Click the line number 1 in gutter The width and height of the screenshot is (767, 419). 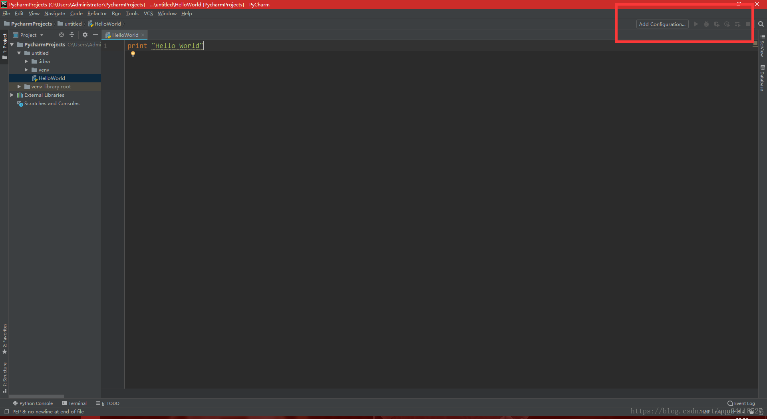(x=105, y=46)
